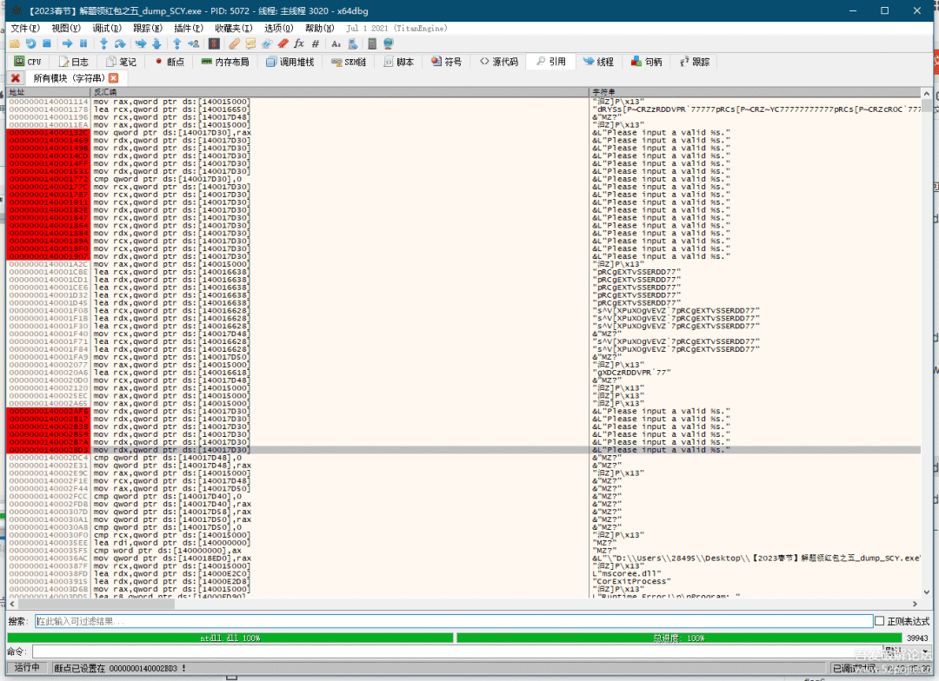Viewport: 939px width, 681px height.
Task: Click the Step Over icon
Action: pyautogui.click(x=120, y=43)
